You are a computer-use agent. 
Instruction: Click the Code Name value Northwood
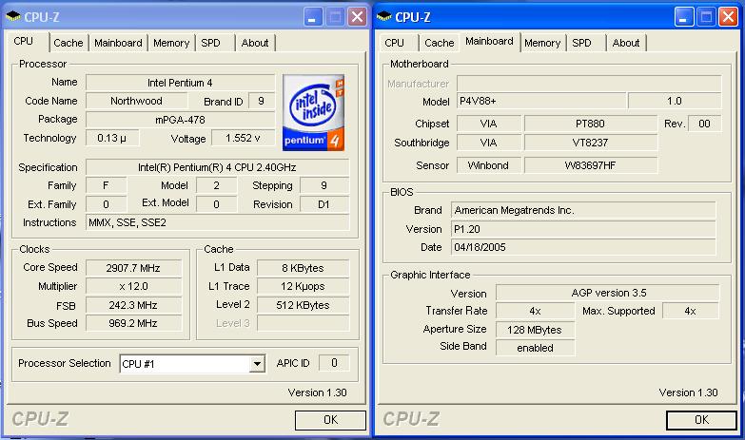tap(136, 101)
